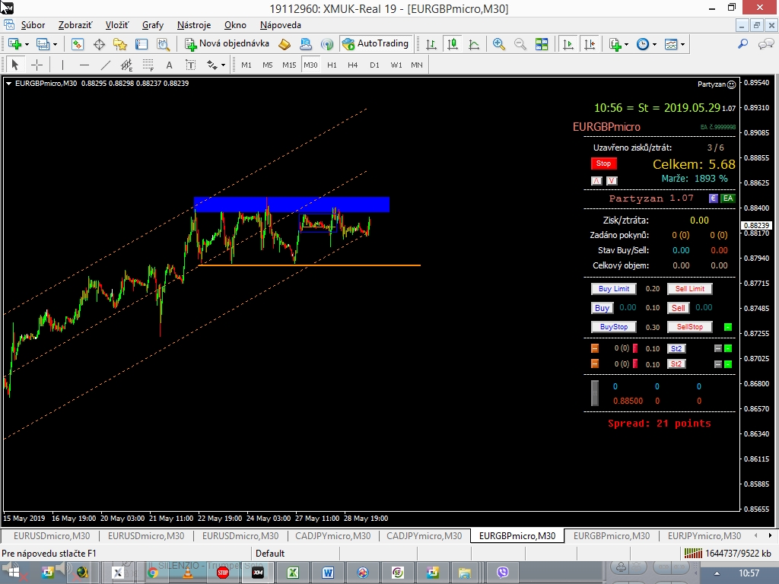Click the Buy Limit button

click(614, 288)
